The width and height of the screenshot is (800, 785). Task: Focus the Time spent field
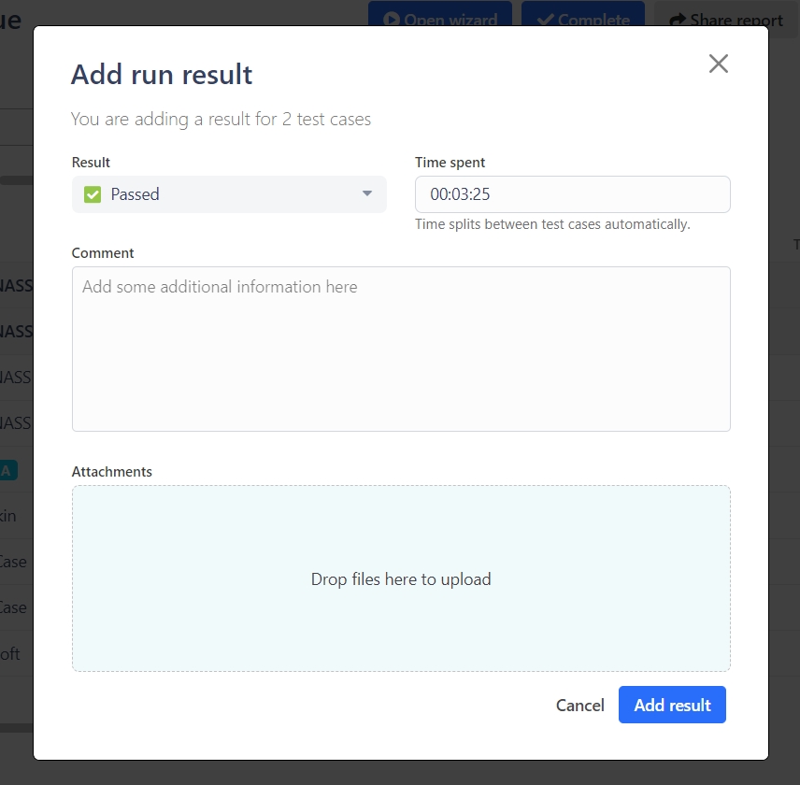coord(572,194)
